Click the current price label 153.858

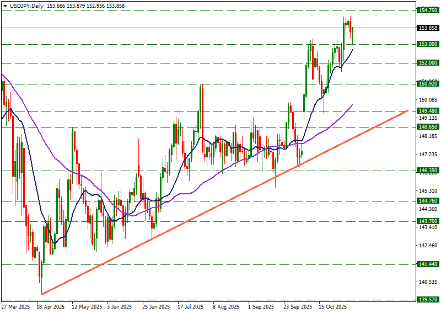click(x=428, y=28)
